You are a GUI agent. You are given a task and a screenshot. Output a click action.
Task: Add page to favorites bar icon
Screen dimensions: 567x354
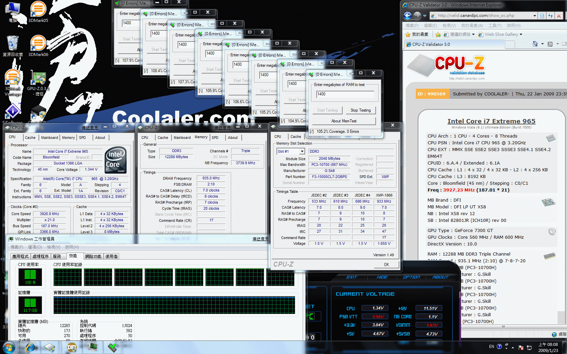pyautogui.click(x=438, y=34)
